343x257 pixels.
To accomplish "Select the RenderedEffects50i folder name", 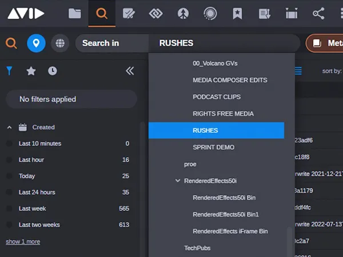I will coord(210,181).
